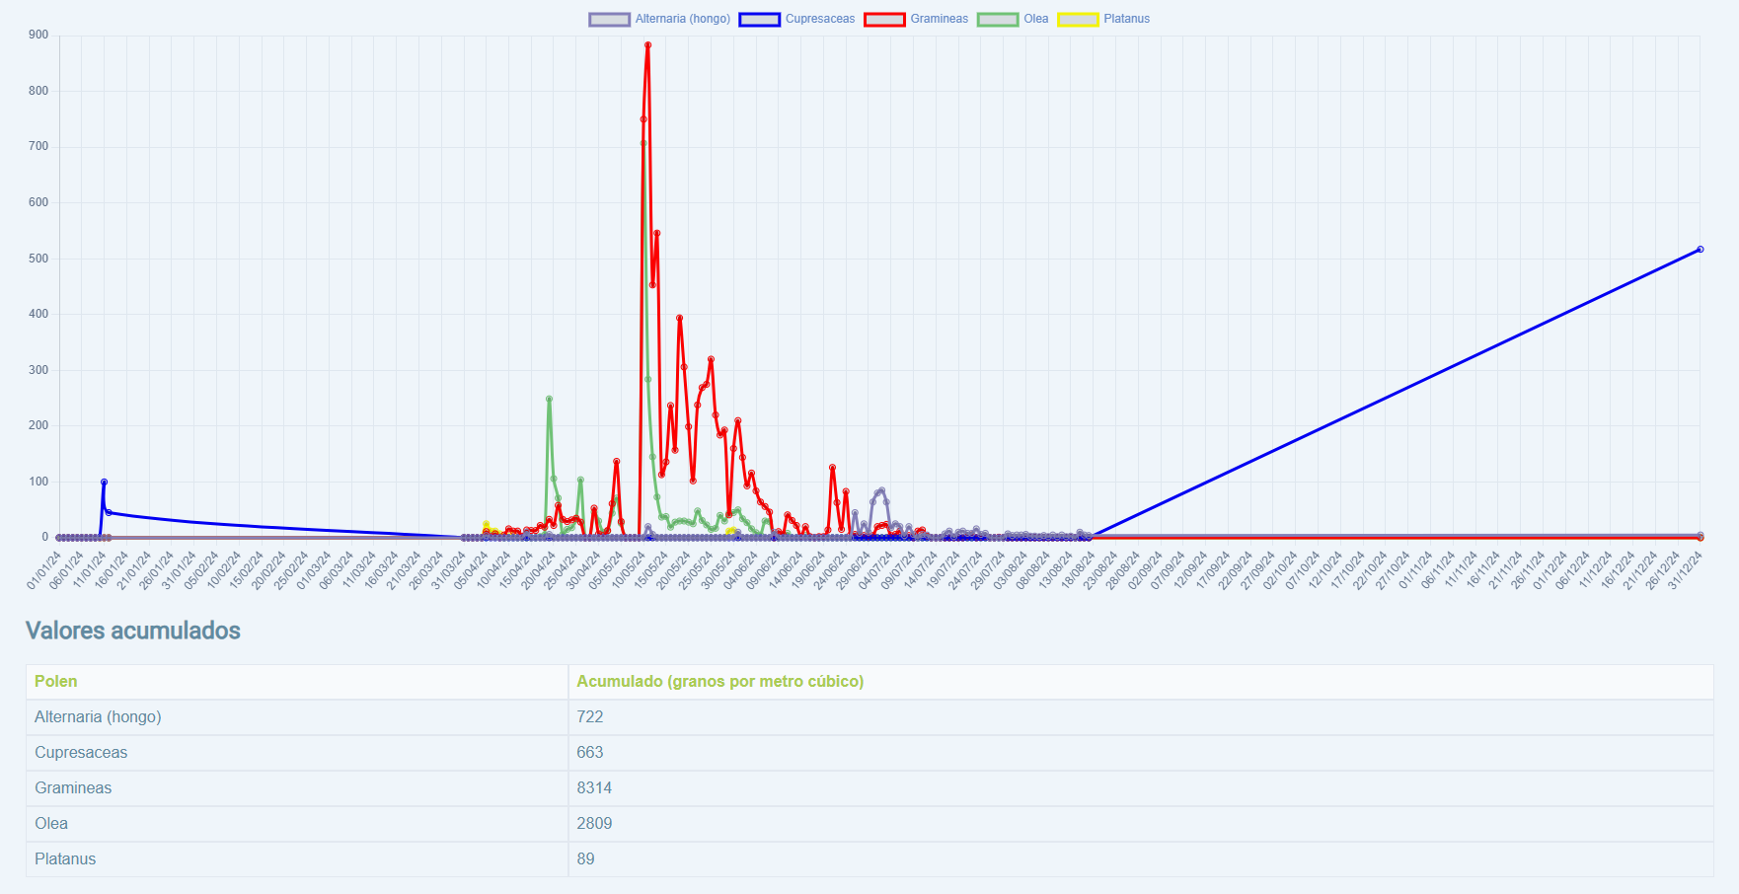Select the Cupresaceas row name in the table
This screenshot has height=894, width=1739.
click(81, 753)
